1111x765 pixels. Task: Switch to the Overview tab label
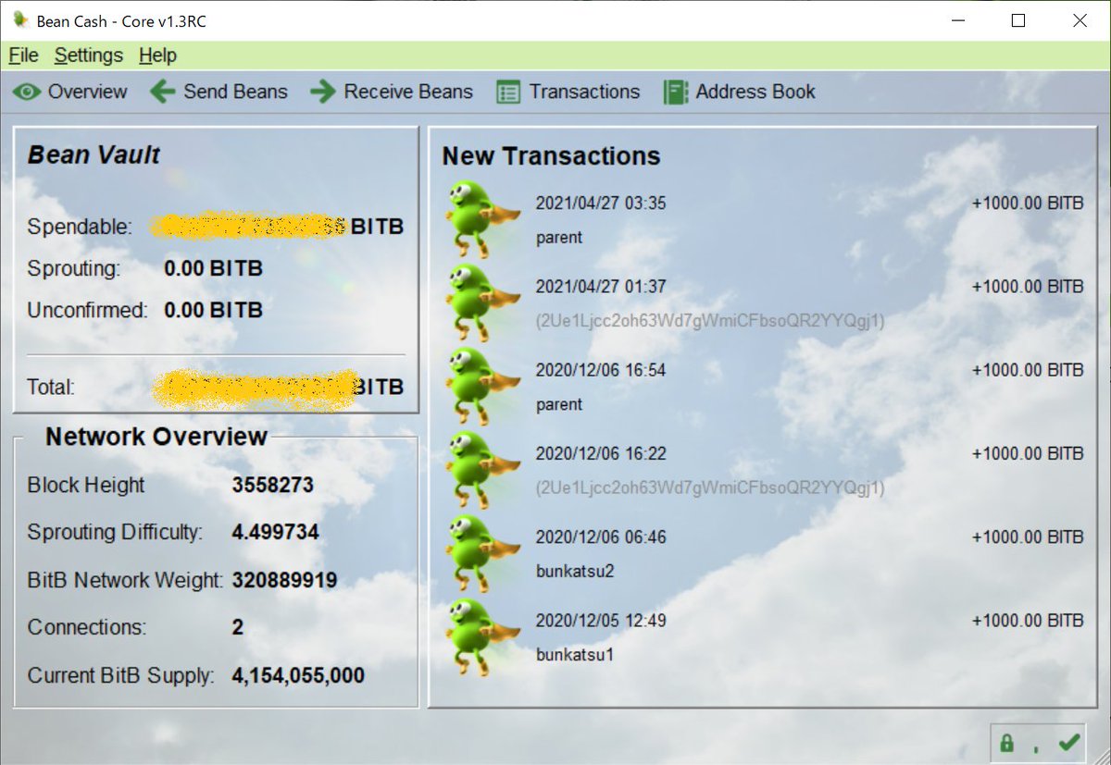click(x=88, y=92)
